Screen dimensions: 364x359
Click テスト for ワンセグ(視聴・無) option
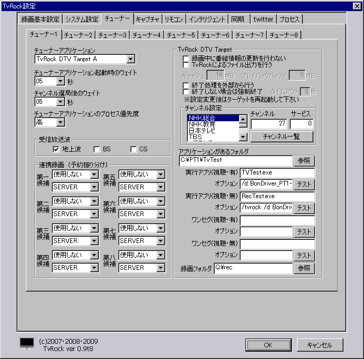(x=304, y=256)
